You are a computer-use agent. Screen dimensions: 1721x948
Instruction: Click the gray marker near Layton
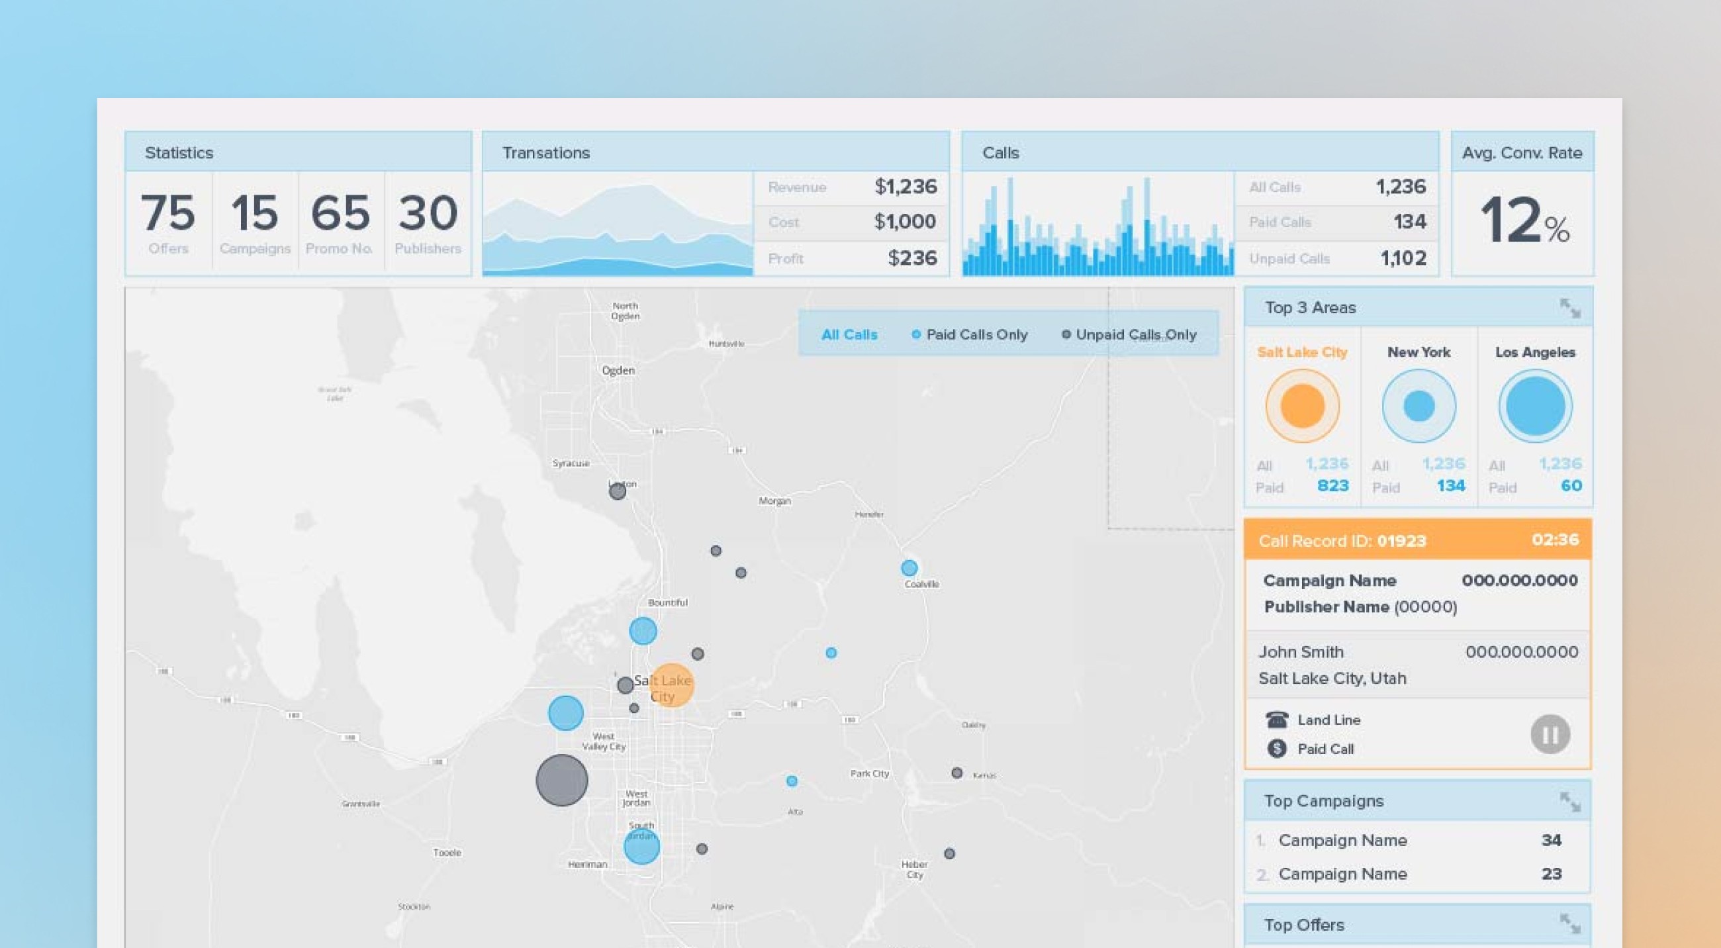(618, 492)
